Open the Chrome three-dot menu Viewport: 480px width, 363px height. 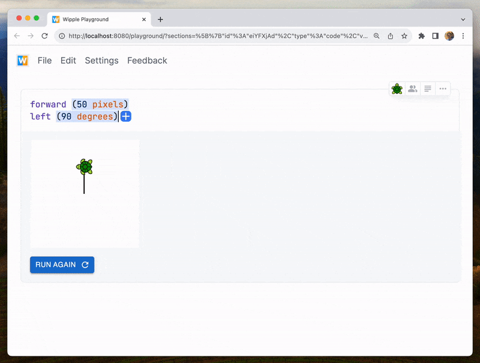(x=463, y=36)
